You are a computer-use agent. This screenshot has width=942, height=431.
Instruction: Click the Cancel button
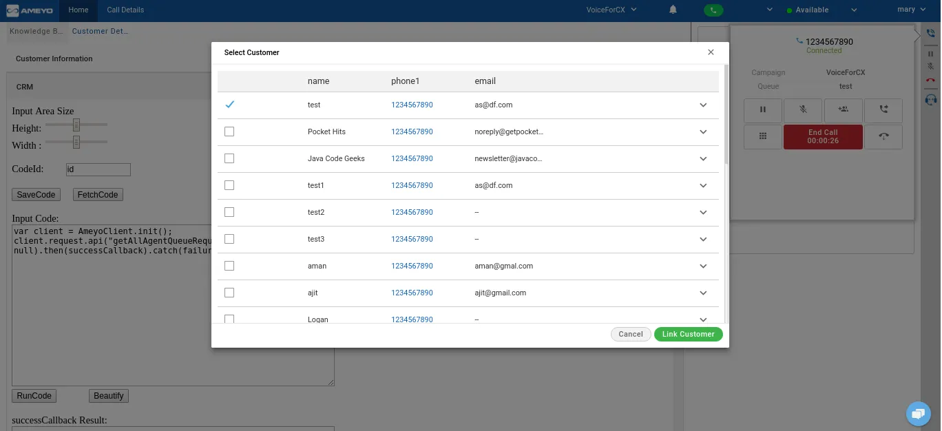pos(631,334)
